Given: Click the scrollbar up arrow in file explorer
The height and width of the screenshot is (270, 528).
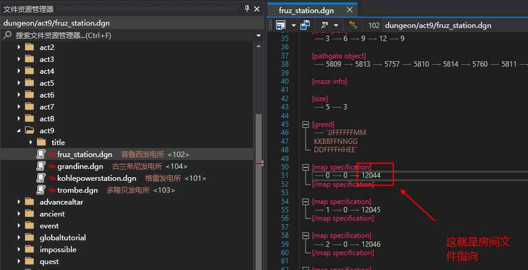Looking at the screenshot, I should coord(259,46).
